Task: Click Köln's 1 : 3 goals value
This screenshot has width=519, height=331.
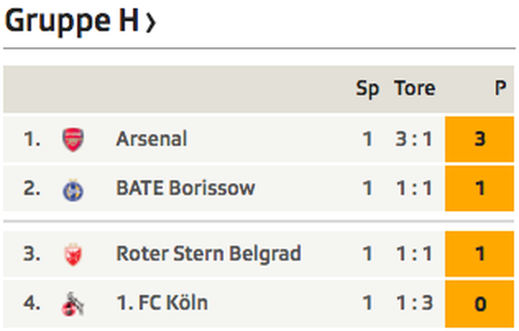Action: 415,303
